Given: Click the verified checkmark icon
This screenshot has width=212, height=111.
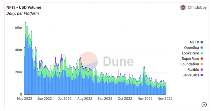Looking at the screenshot, I should [204, 105].
